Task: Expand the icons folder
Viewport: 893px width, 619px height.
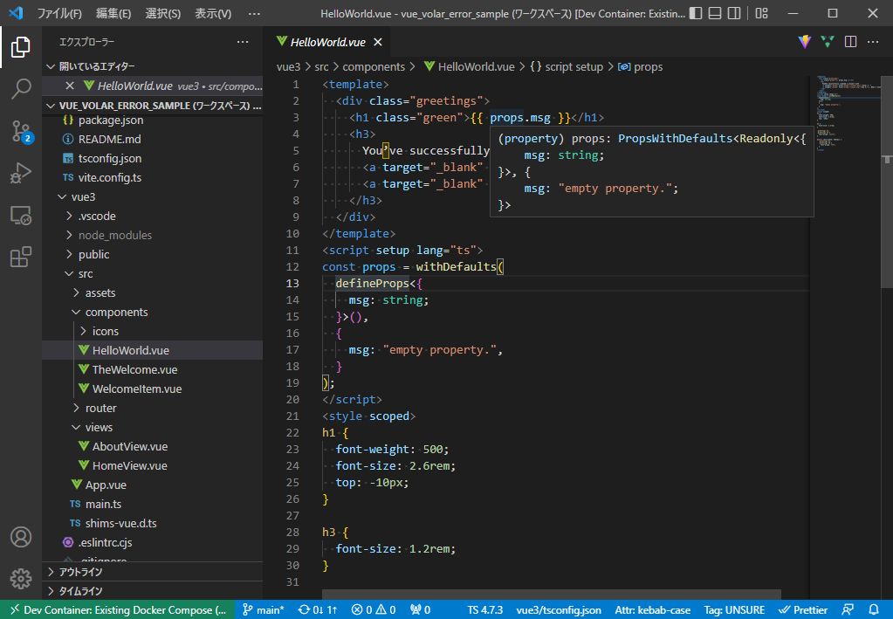Action: (153, 332)
